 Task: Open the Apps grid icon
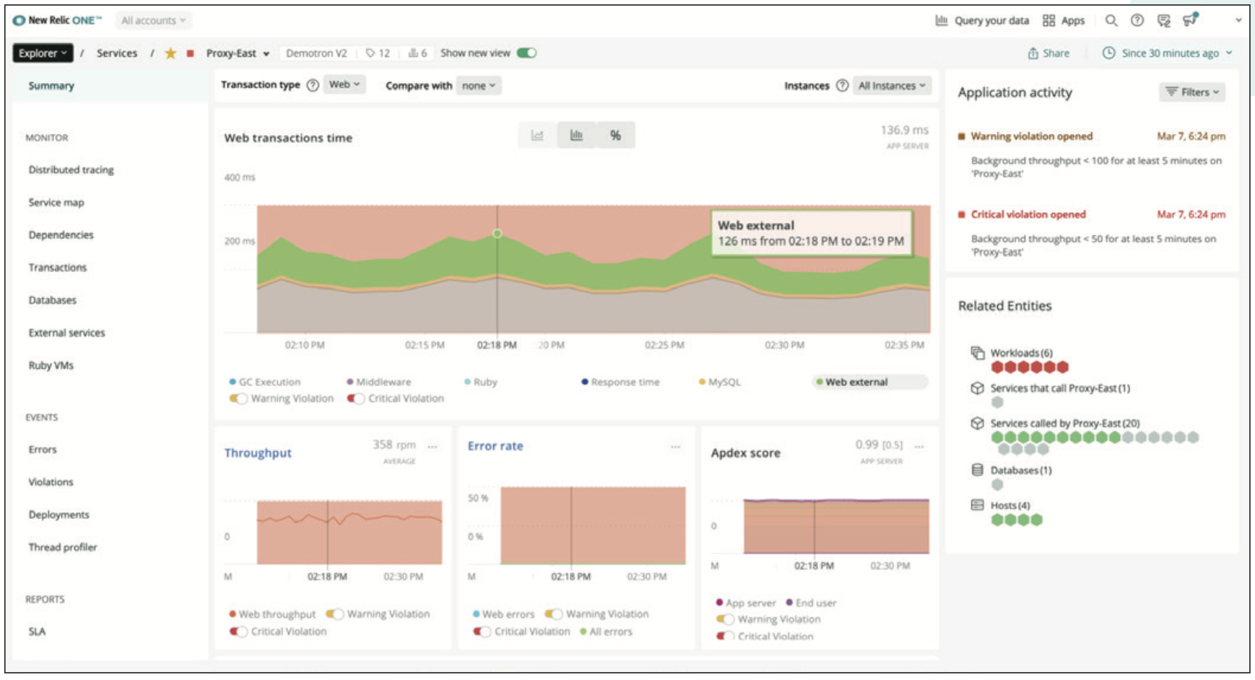click(x=1048, y=20)
